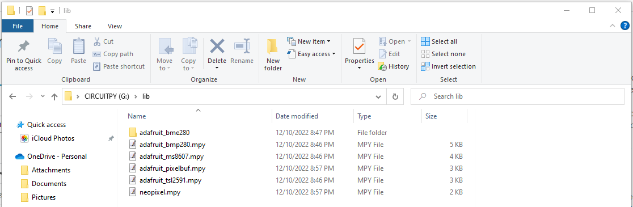Click the Search lib field
The image size is (633, 207).
click(x=517, y=97)
